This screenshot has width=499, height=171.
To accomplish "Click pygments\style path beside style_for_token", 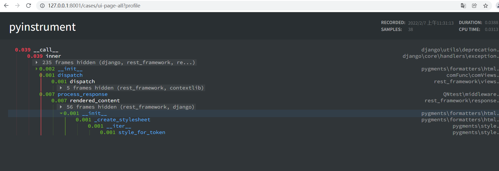I will point(476,132).
